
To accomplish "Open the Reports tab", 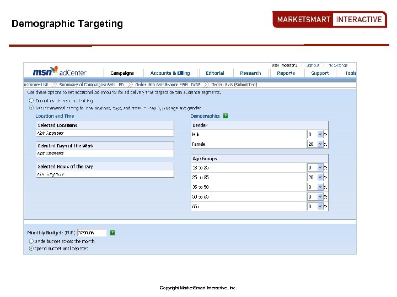I will click(x=286, y=73).
